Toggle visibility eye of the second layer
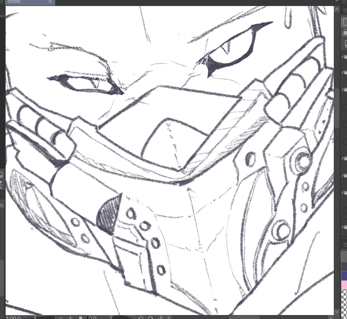Image resolution: width=347 pixels, height=319 pixels. (345, 73)
